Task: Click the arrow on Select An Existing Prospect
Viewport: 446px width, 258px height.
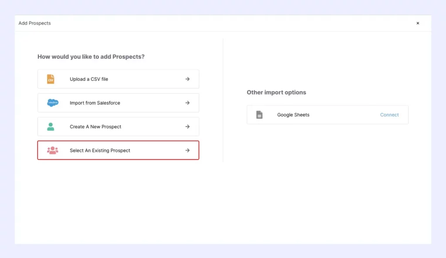Action: click(x=187, y=150)
